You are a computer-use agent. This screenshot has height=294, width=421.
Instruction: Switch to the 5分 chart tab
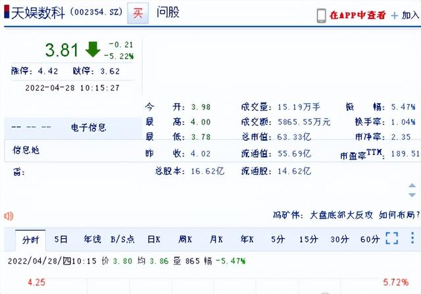[278, 239]
